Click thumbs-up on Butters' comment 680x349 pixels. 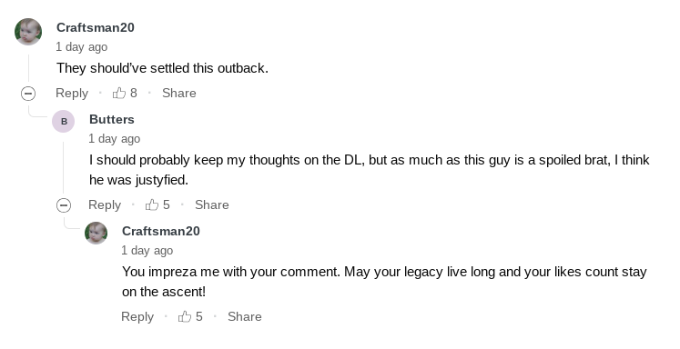coord(152,204)
